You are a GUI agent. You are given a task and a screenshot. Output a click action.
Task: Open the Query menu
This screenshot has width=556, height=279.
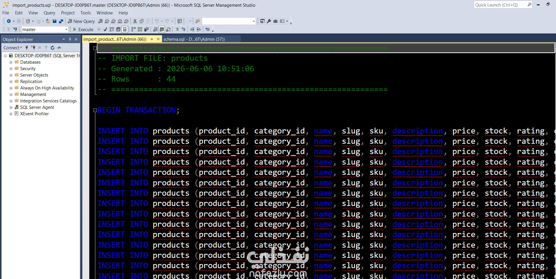(49, 13)
